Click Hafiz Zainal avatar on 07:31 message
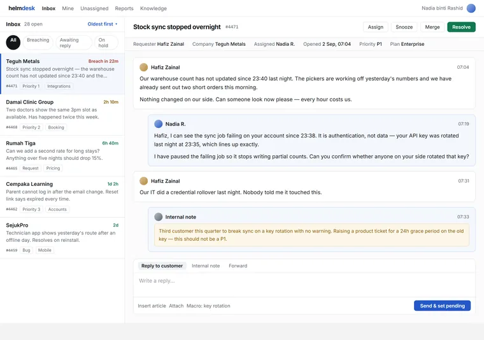This screenshot has height=340, width=484. (143, 181)
